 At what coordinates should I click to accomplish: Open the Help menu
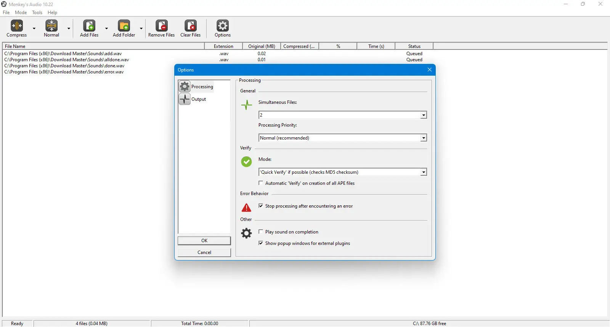tap(52, 13)
